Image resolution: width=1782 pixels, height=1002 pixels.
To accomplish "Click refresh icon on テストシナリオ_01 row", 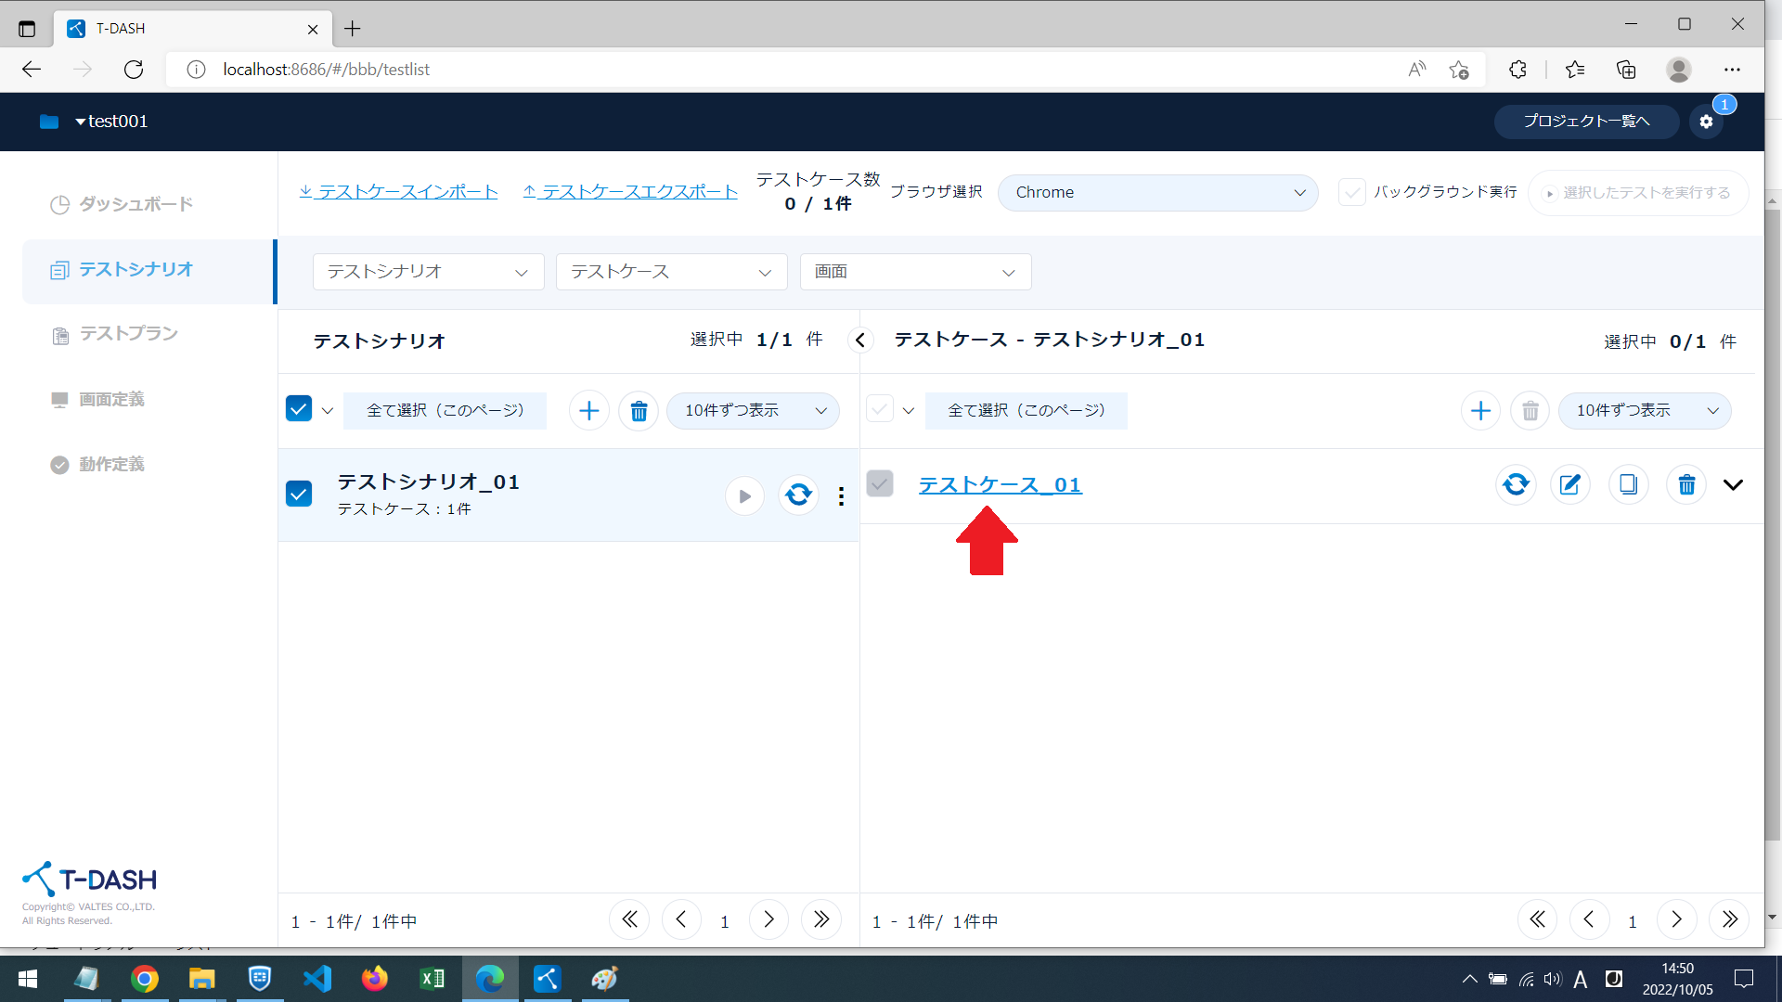I will point(798,495).
